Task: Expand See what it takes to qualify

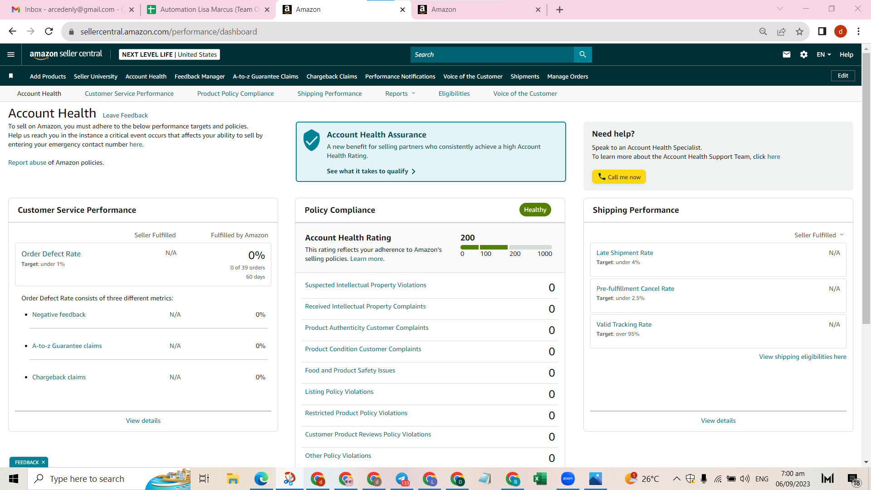Action: [x=371, y=171]
